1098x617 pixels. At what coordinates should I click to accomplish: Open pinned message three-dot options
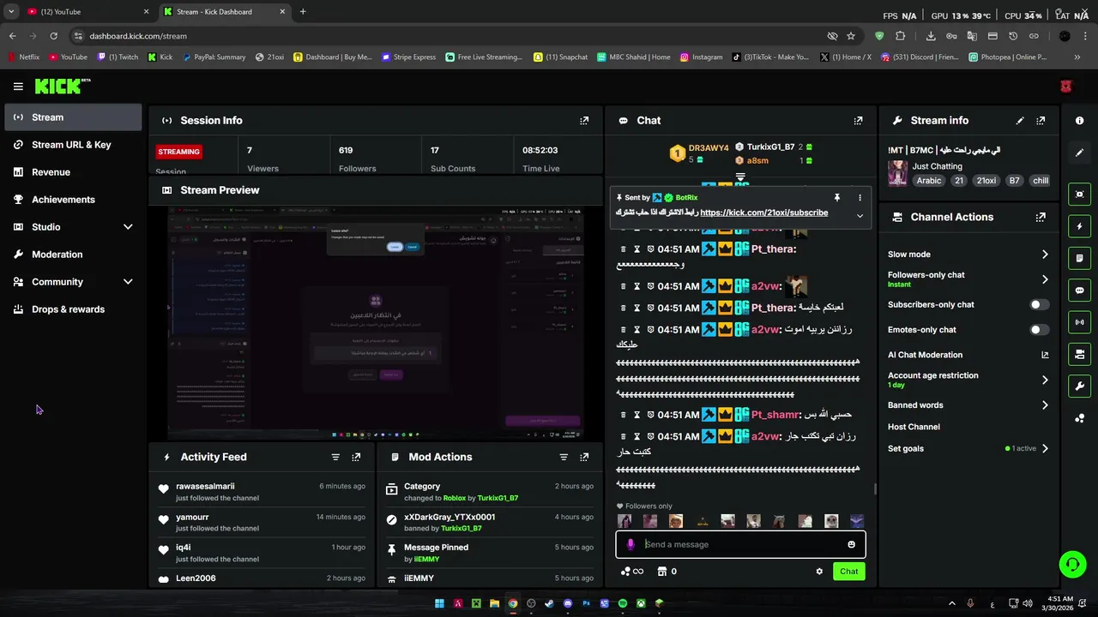pos(860,197)
